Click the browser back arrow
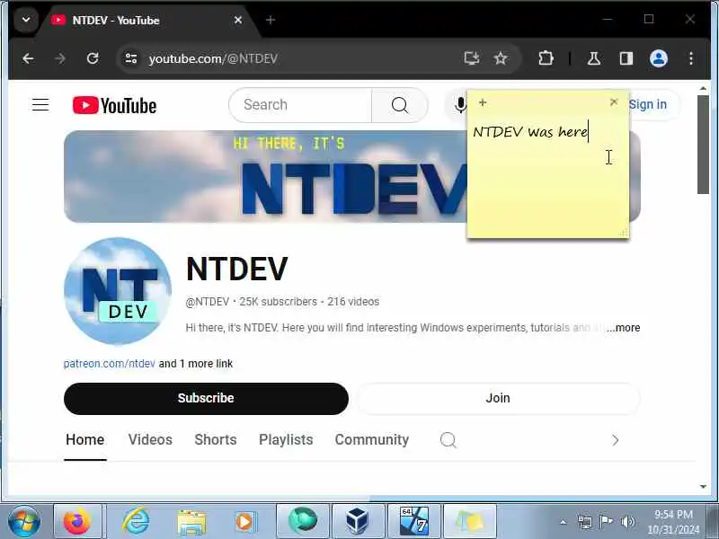Image resolution: width=719 pixels, height=539 pixels. pyautogui.click(x=28, y=58)
